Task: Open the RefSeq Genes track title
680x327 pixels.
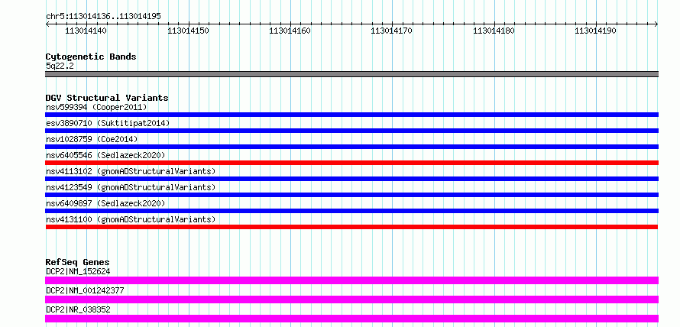Action: (x=77, y=262)
